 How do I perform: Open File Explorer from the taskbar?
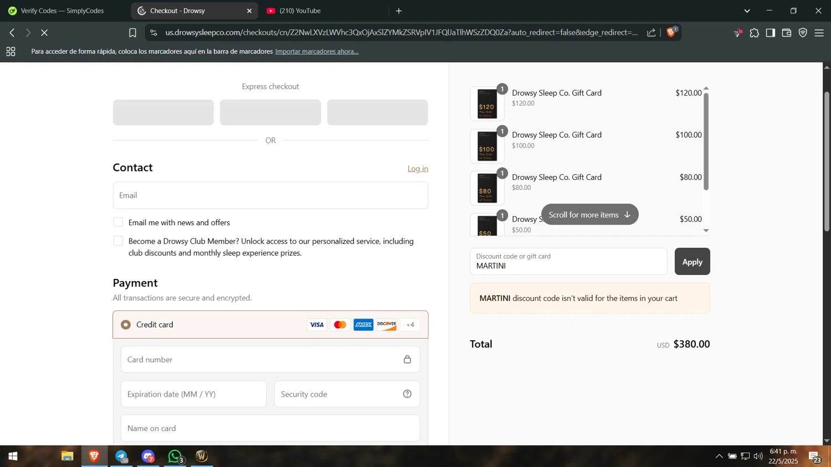click(67, 456)
